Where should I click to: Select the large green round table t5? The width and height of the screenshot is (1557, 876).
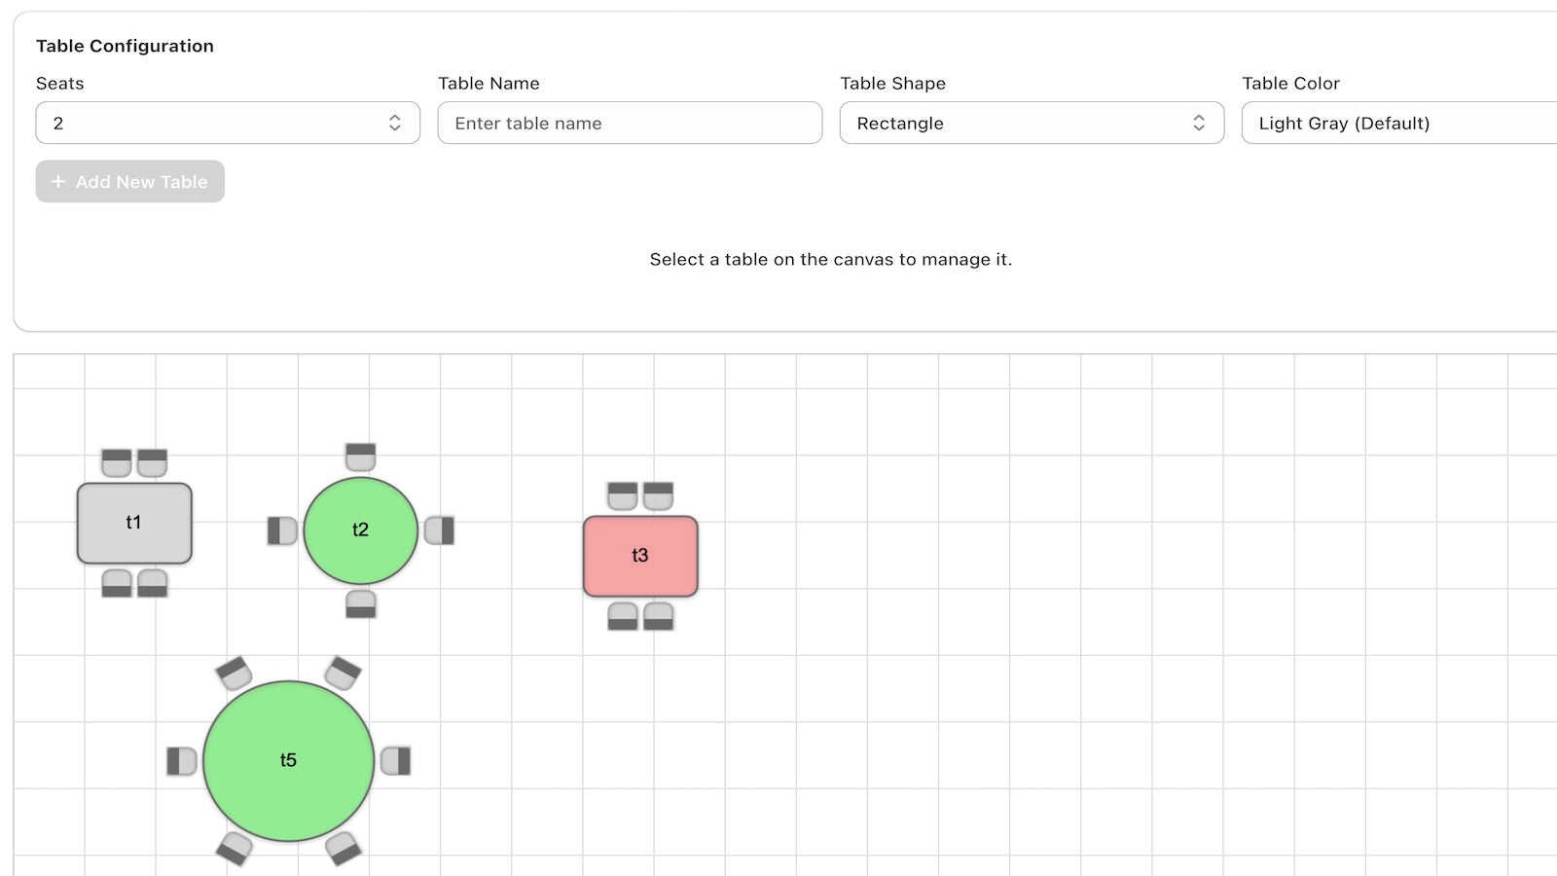(288, 760)
